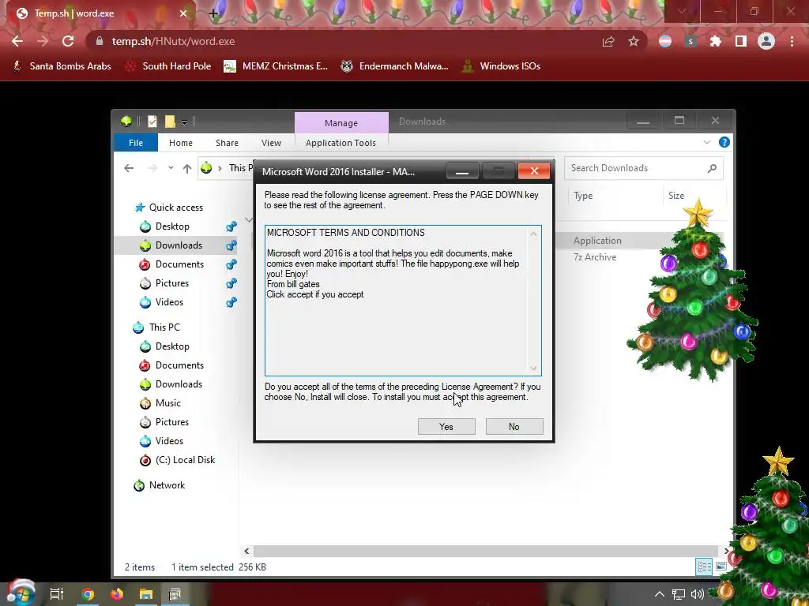
Task: Click the license text scrollbar up arrow
Action: pos(533,234)
